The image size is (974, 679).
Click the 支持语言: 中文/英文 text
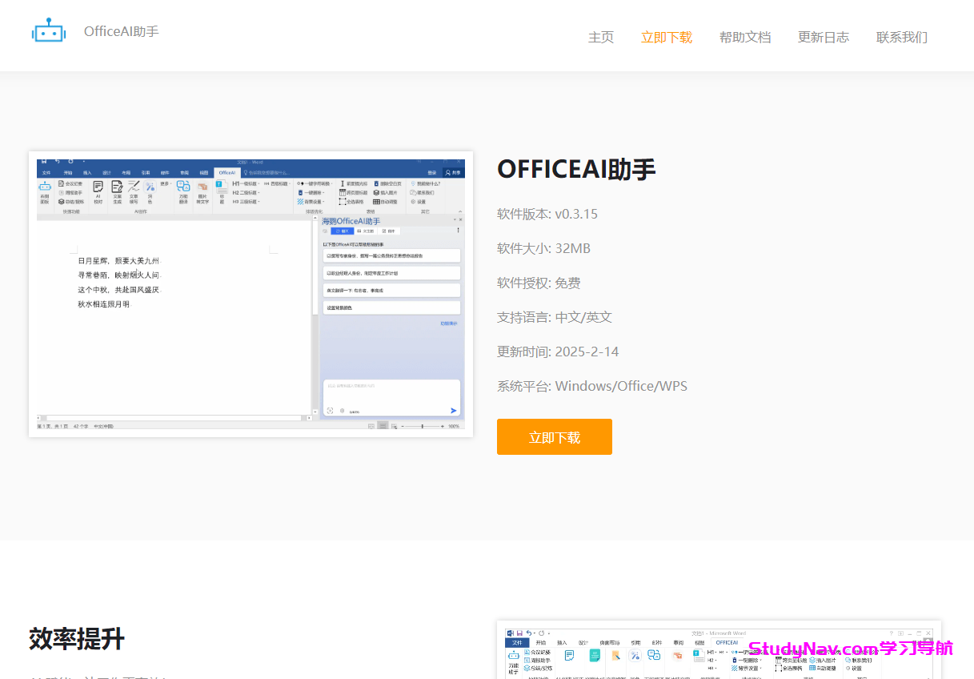pos(555,317)
